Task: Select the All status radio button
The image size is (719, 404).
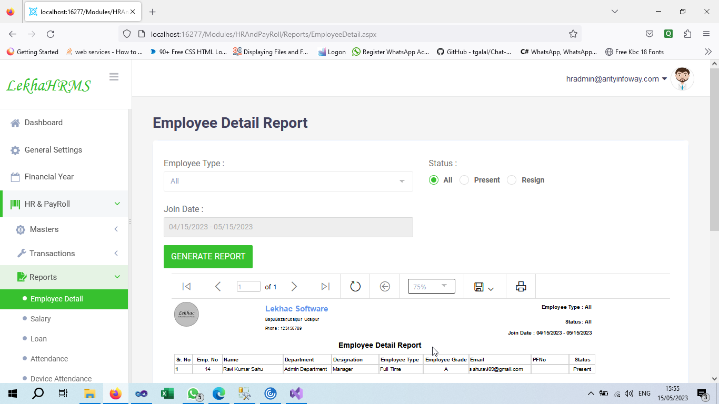Action: click(x=434, y=180)
